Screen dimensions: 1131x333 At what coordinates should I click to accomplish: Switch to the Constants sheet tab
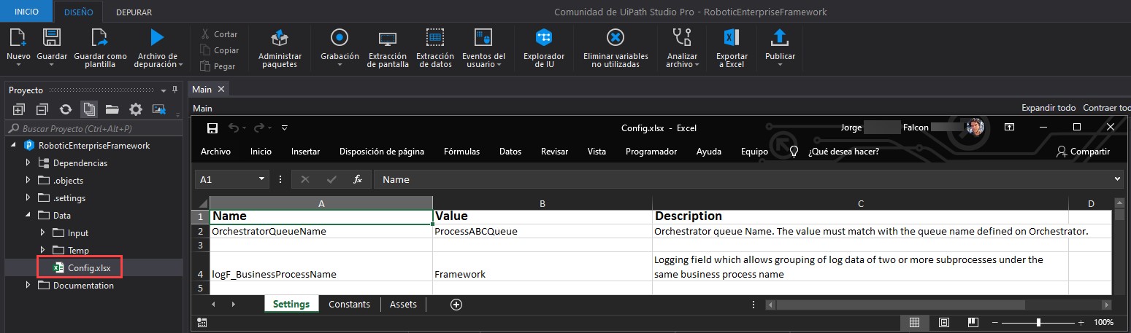tap(349, 304)
